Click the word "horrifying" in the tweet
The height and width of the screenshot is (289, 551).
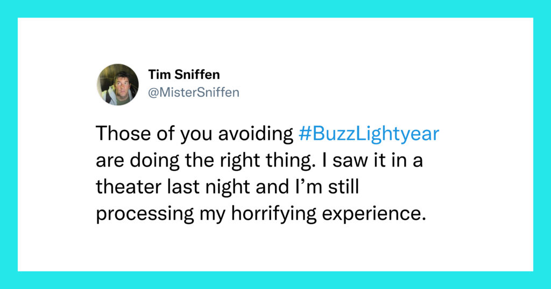click(274, 214)
